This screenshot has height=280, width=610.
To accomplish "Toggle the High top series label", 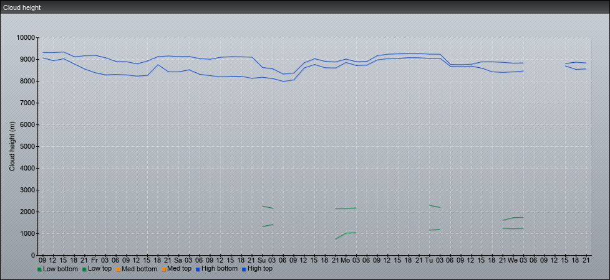I will click(260, 269).
